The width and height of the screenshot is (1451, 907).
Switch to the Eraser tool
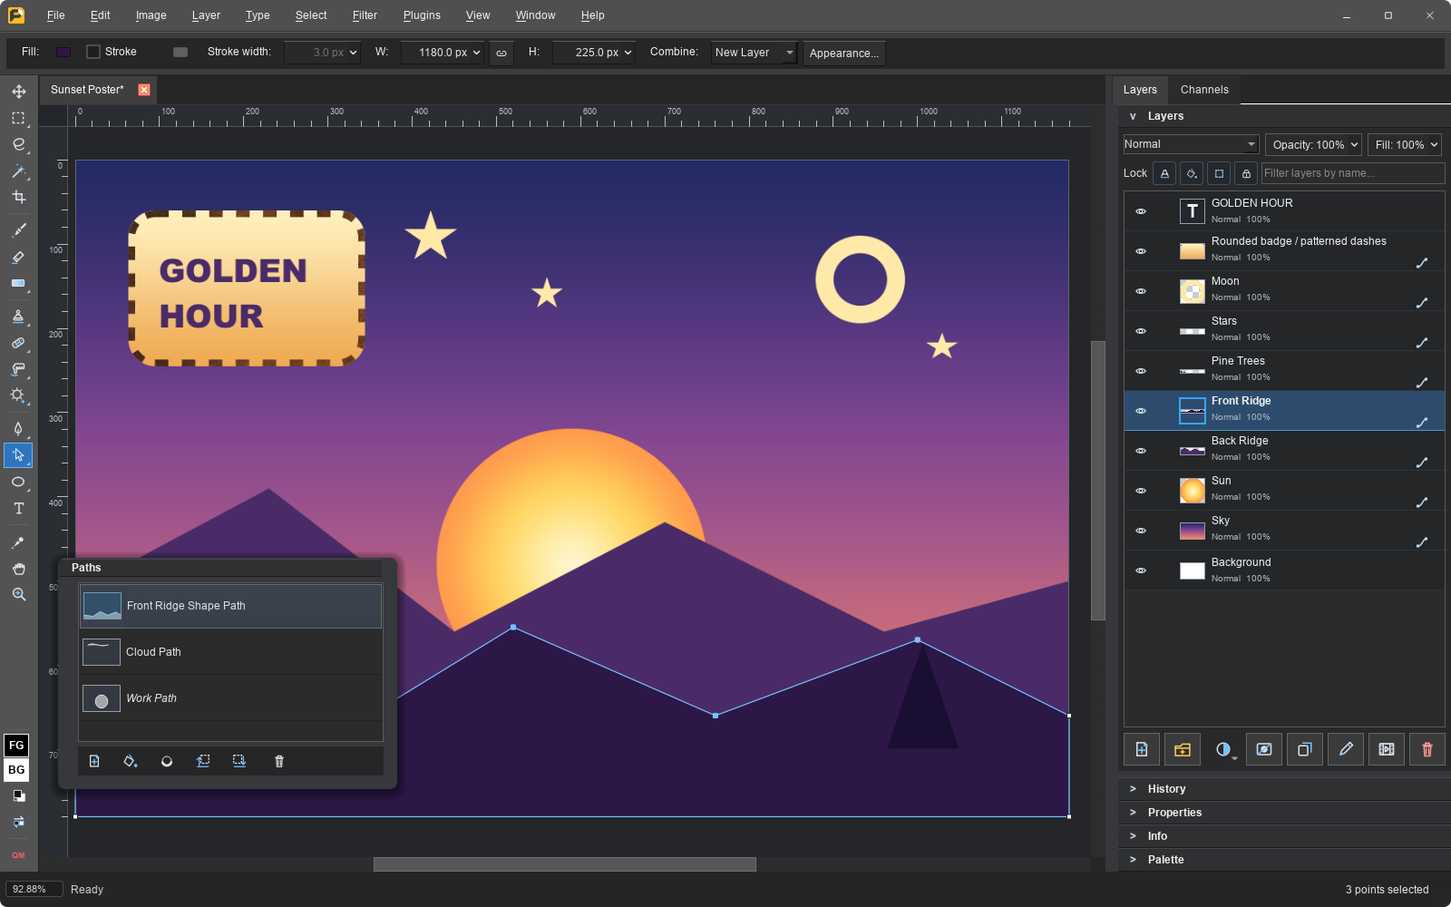(18, 257)
